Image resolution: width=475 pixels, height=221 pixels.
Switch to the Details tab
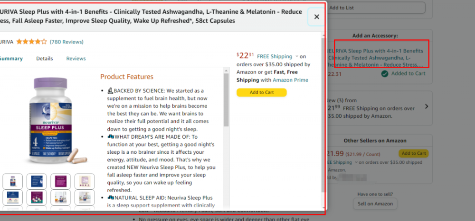point(45,59)
